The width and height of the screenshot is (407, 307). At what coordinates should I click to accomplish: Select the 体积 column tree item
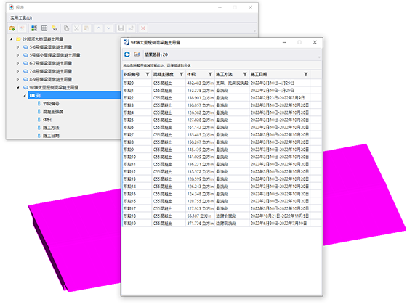tap(47, 120)
